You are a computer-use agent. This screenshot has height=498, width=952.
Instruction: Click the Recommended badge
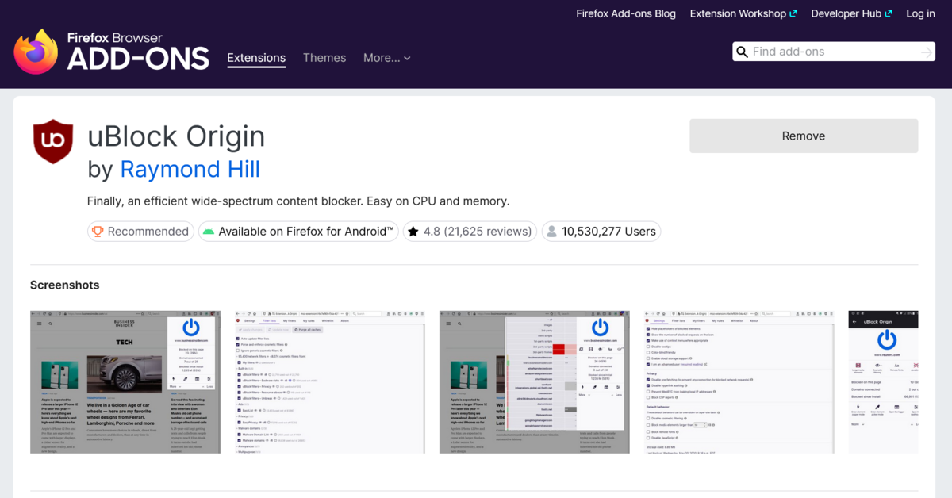click(140, 232)
